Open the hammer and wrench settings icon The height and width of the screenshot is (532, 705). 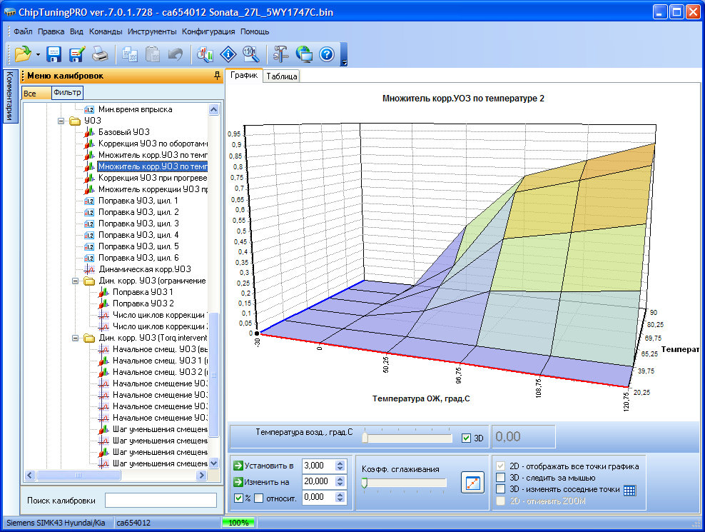click(x=281, y=54)
